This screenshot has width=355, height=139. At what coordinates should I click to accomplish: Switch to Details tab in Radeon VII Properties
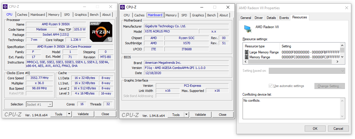[x=271, y=18]
